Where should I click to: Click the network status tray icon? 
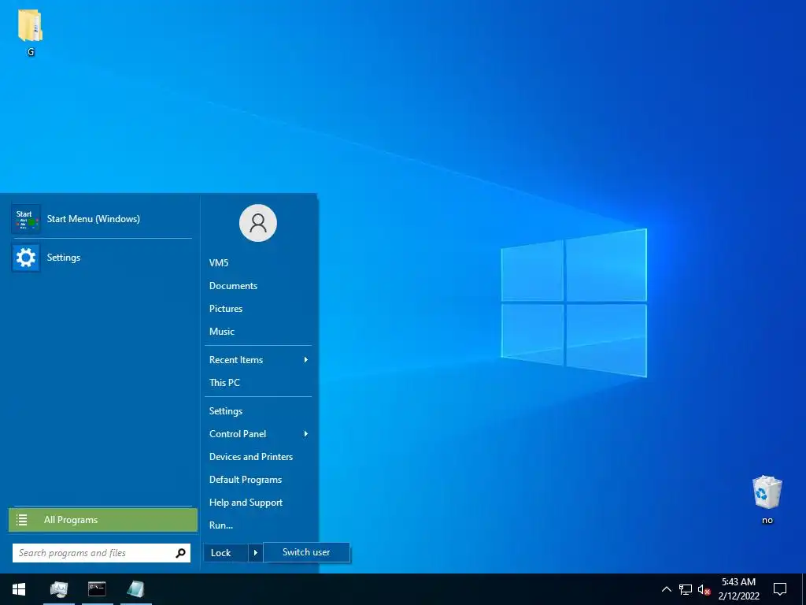pos(686,589)
